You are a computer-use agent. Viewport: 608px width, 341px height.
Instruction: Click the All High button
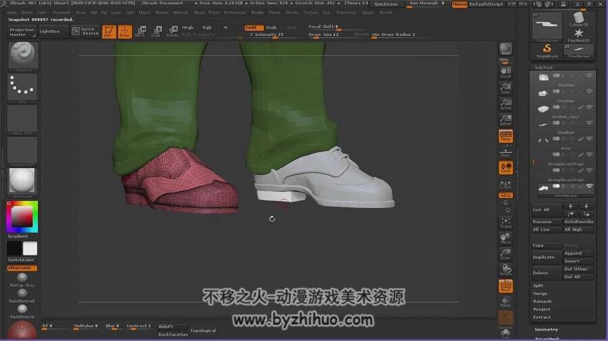[578, 230]
